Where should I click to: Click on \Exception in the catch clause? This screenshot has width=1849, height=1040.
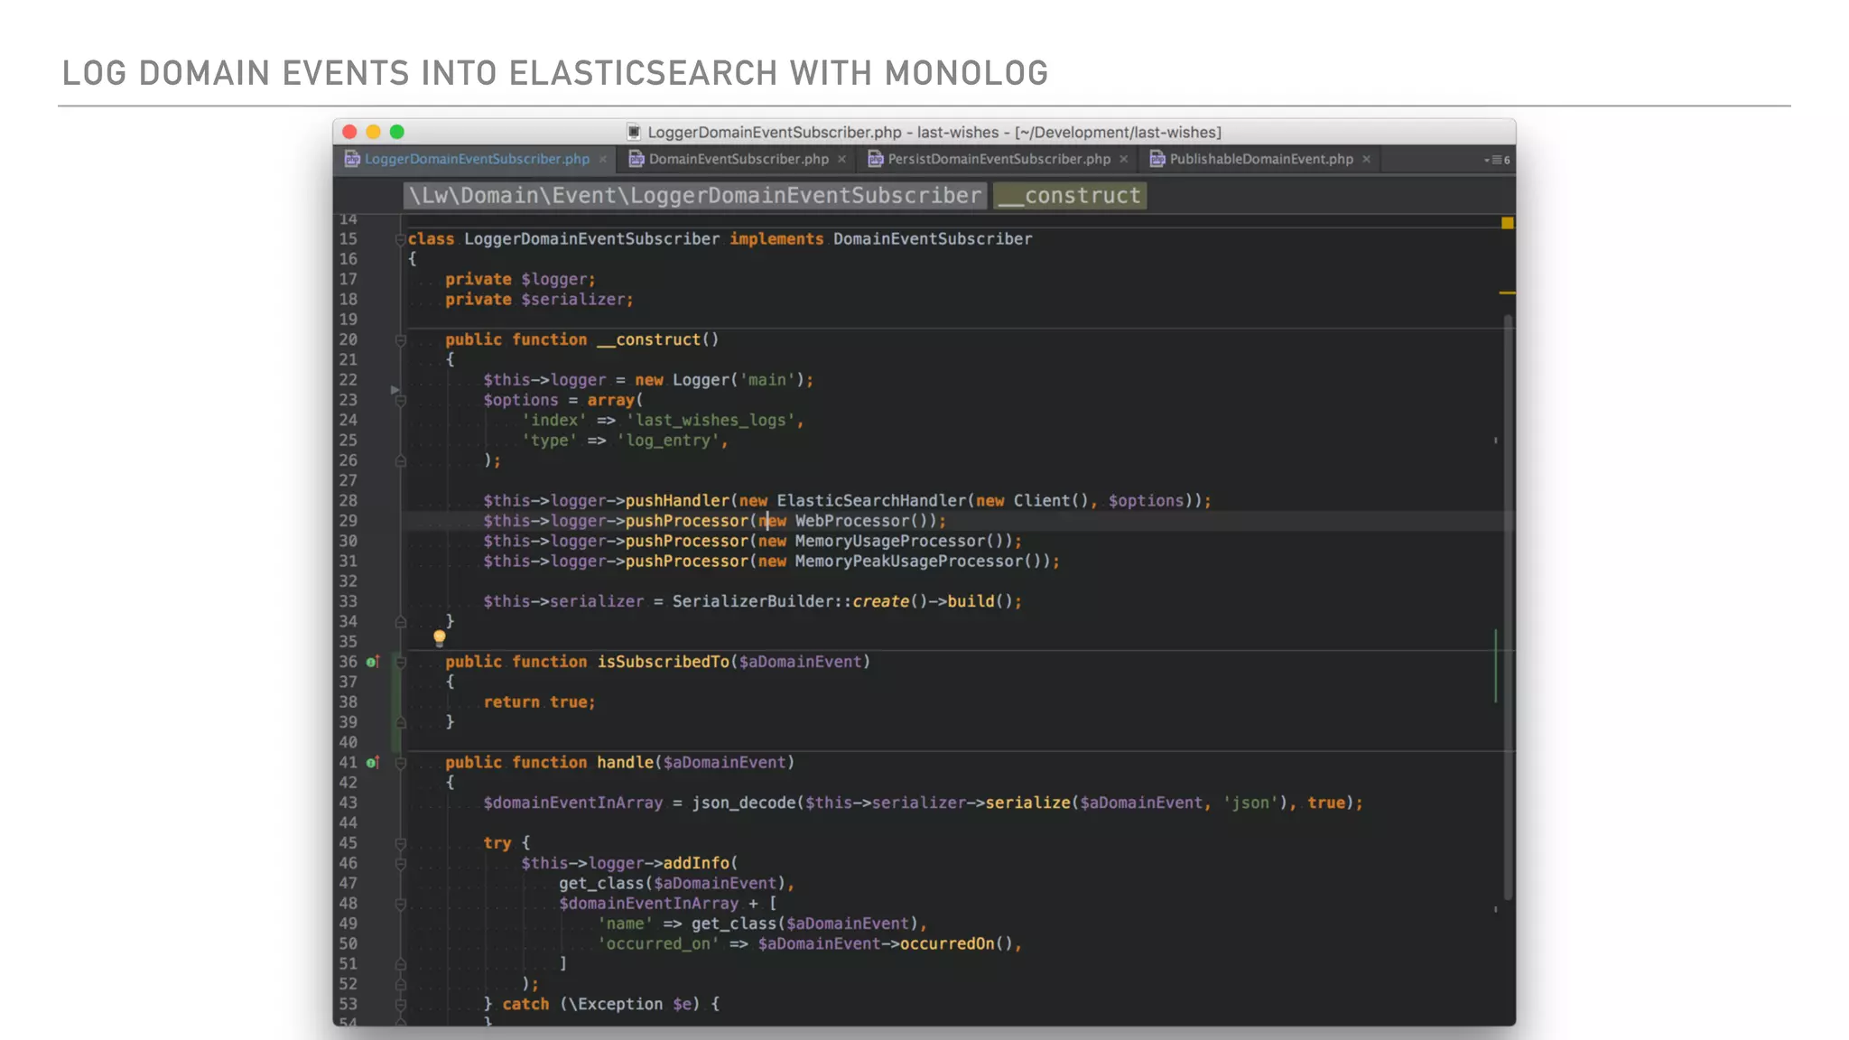[x=616, y=1005]
